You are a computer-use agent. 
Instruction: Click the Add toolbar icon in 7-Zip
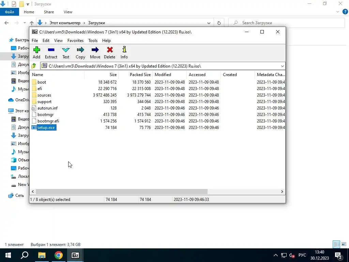tap(36, 50)
